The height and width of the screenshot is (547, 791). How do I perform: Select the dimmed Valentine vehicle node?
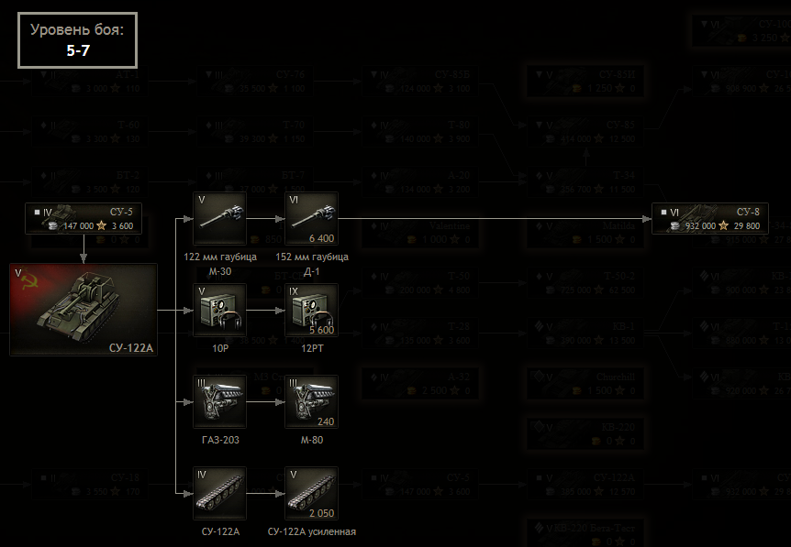tap(420, 233)
